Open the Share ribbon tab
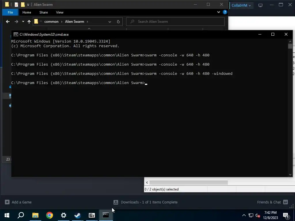Screen dimensions: 295x221 coord(44,12)
